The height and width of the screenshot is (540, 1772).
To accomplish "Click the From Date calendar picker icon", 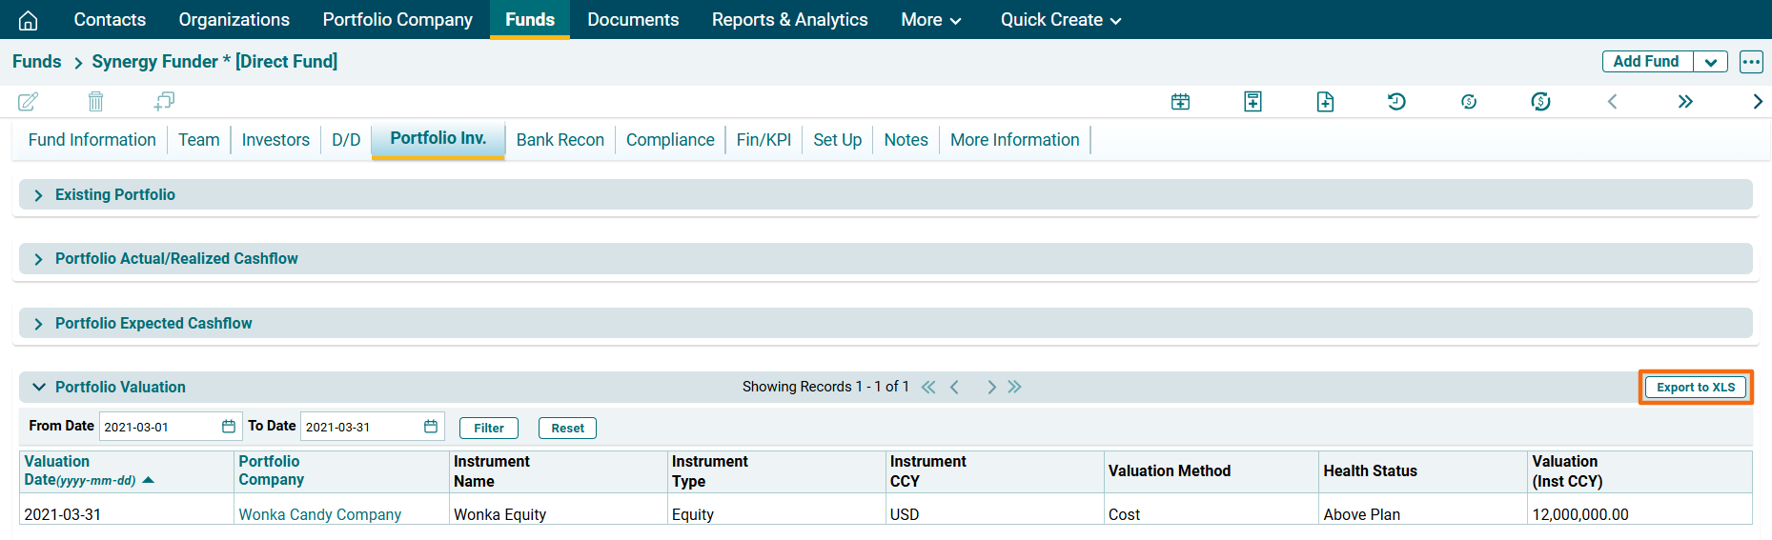I will click(x=229, y=427).
